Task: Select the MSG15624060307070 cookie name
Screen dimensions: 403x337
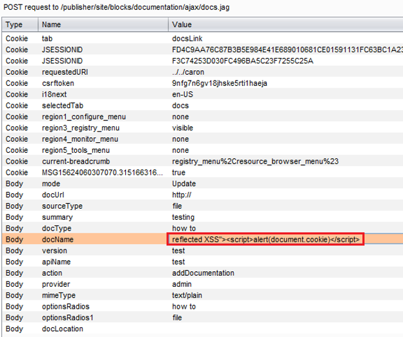Action: pyautogui.click(x=102, y=173)
